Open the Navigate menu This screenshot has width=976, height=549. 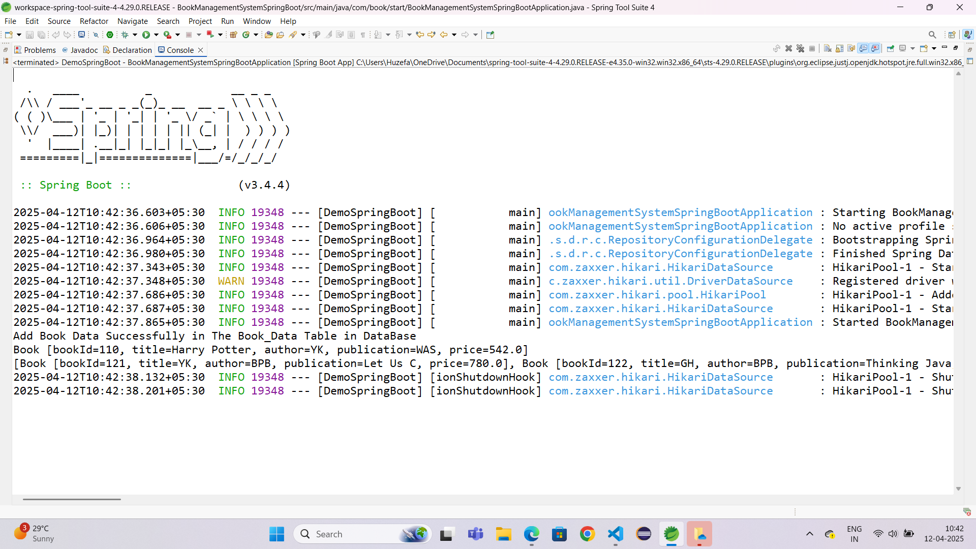[x=133, y=21]
